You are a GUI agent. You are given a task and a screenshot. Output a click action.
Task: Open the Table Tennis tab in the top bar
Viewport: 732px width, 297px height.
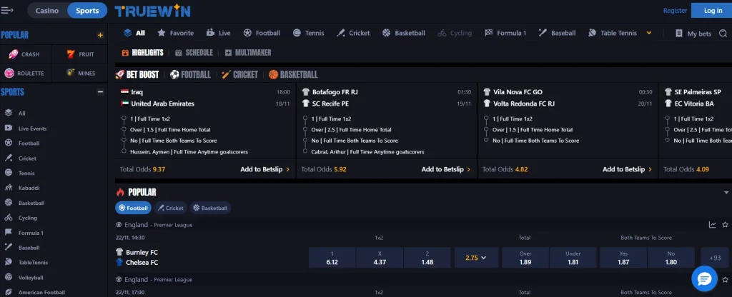click(613, 33)
